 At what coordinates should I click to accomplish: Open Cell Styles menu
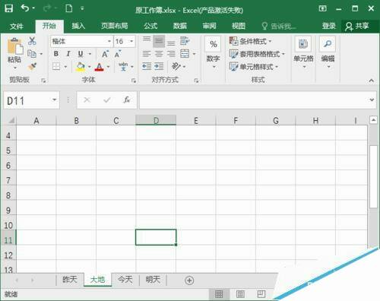[x=254, y=67]
